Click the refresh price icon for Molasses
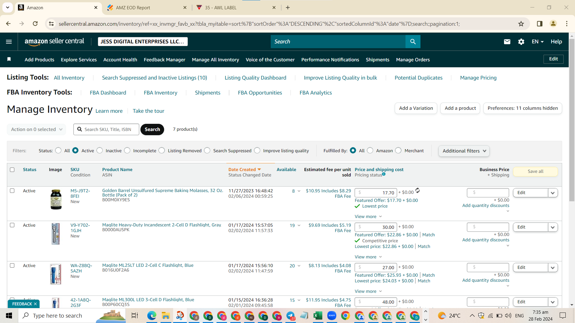The image size is (575, 323). click(x=417, y=191)
